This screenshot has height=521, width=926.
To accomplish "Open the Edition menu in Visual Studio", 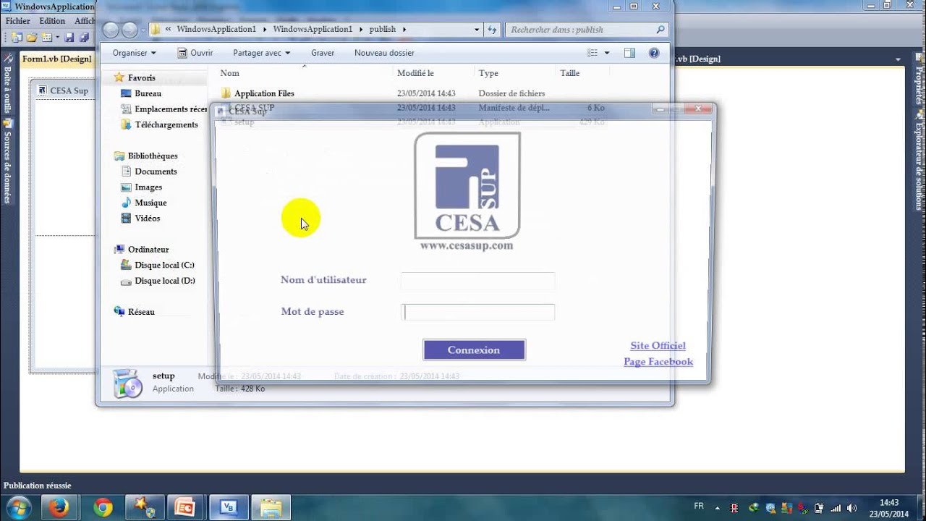I will (52, 21).
